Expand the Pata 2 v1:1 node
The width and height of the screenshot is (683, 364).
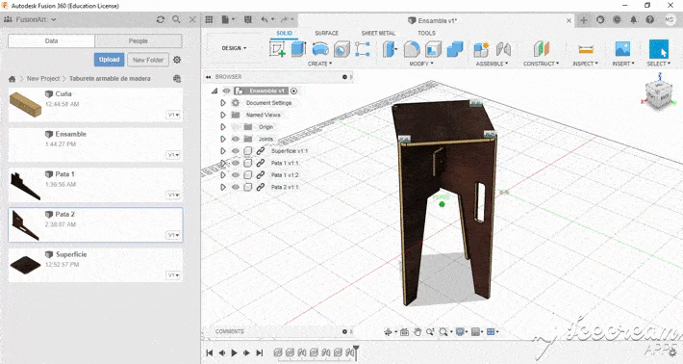[x=222, y=187]
